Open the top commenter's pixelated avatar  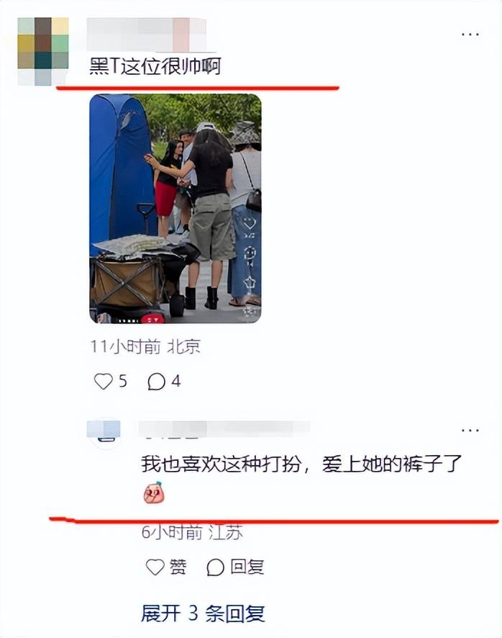[x=43, y=51]
